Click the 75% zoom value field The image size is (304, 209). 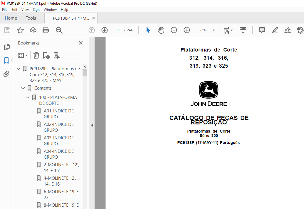pyautogui.click(x=203, y=30)
